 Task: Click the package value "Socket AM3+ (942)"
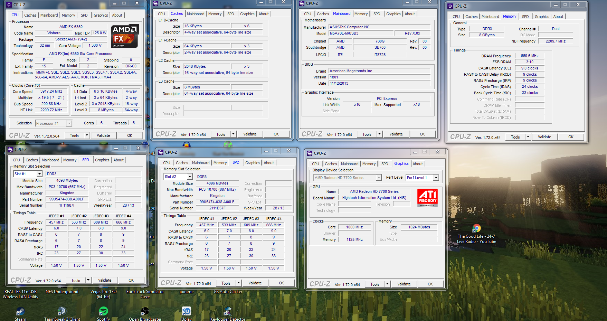(71, 39)
